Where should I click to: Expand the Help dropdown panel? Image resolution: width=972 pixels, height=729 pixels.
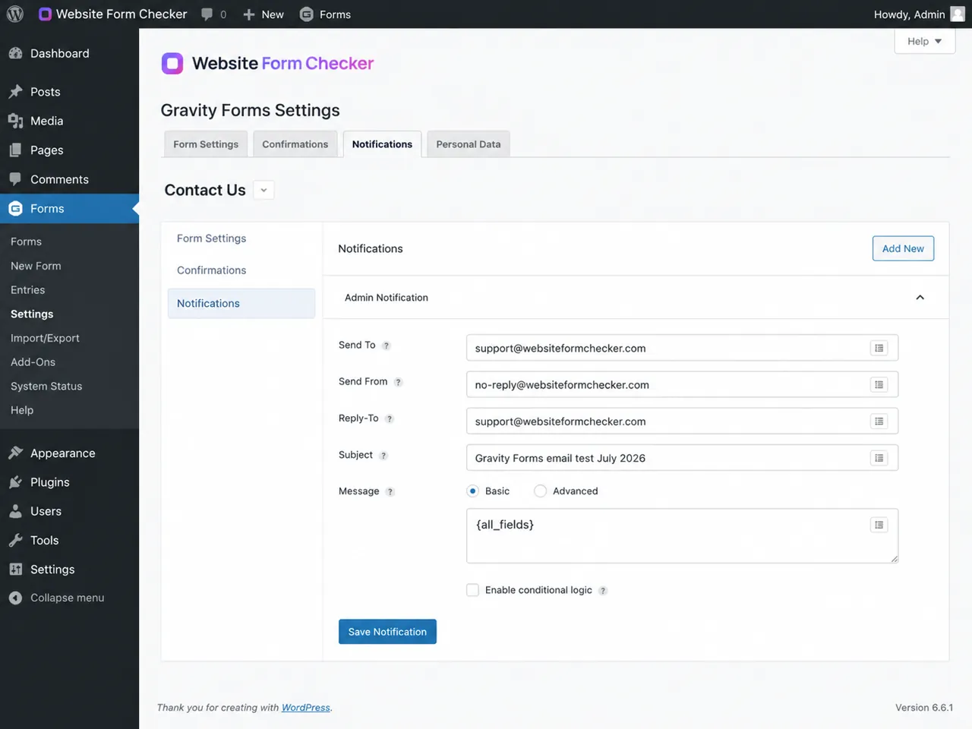(x=924, y=42)
